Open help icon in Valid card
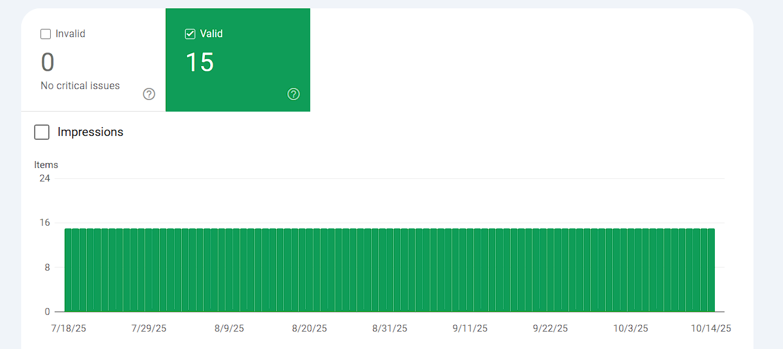Image resolution: width=783 pixels, height=349 pixels. pos(294,94)
